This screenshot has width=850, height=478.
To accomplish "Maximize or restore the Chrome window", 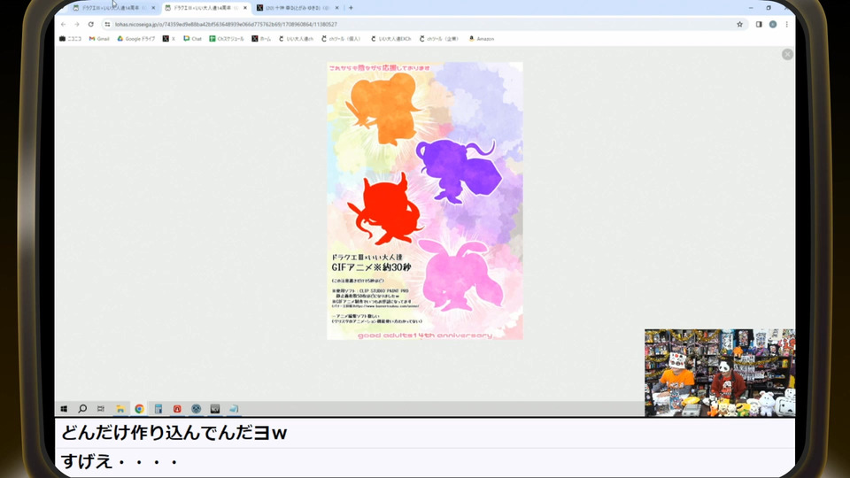I will (x=769, y=8).
